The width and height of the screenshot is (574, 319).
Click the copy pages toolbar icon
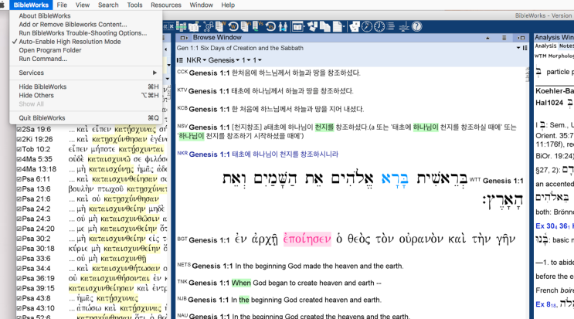tap(324, 26)
